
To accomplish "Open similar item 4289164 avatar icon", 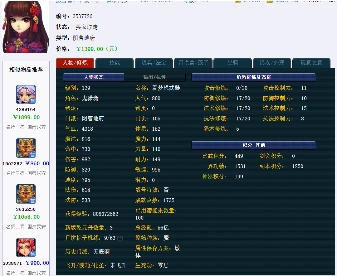I will click(x=26, y=94).
